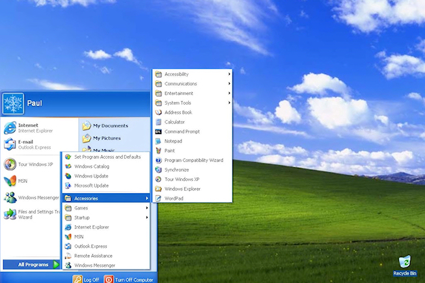Click the Address Book icon

[158, 113]
